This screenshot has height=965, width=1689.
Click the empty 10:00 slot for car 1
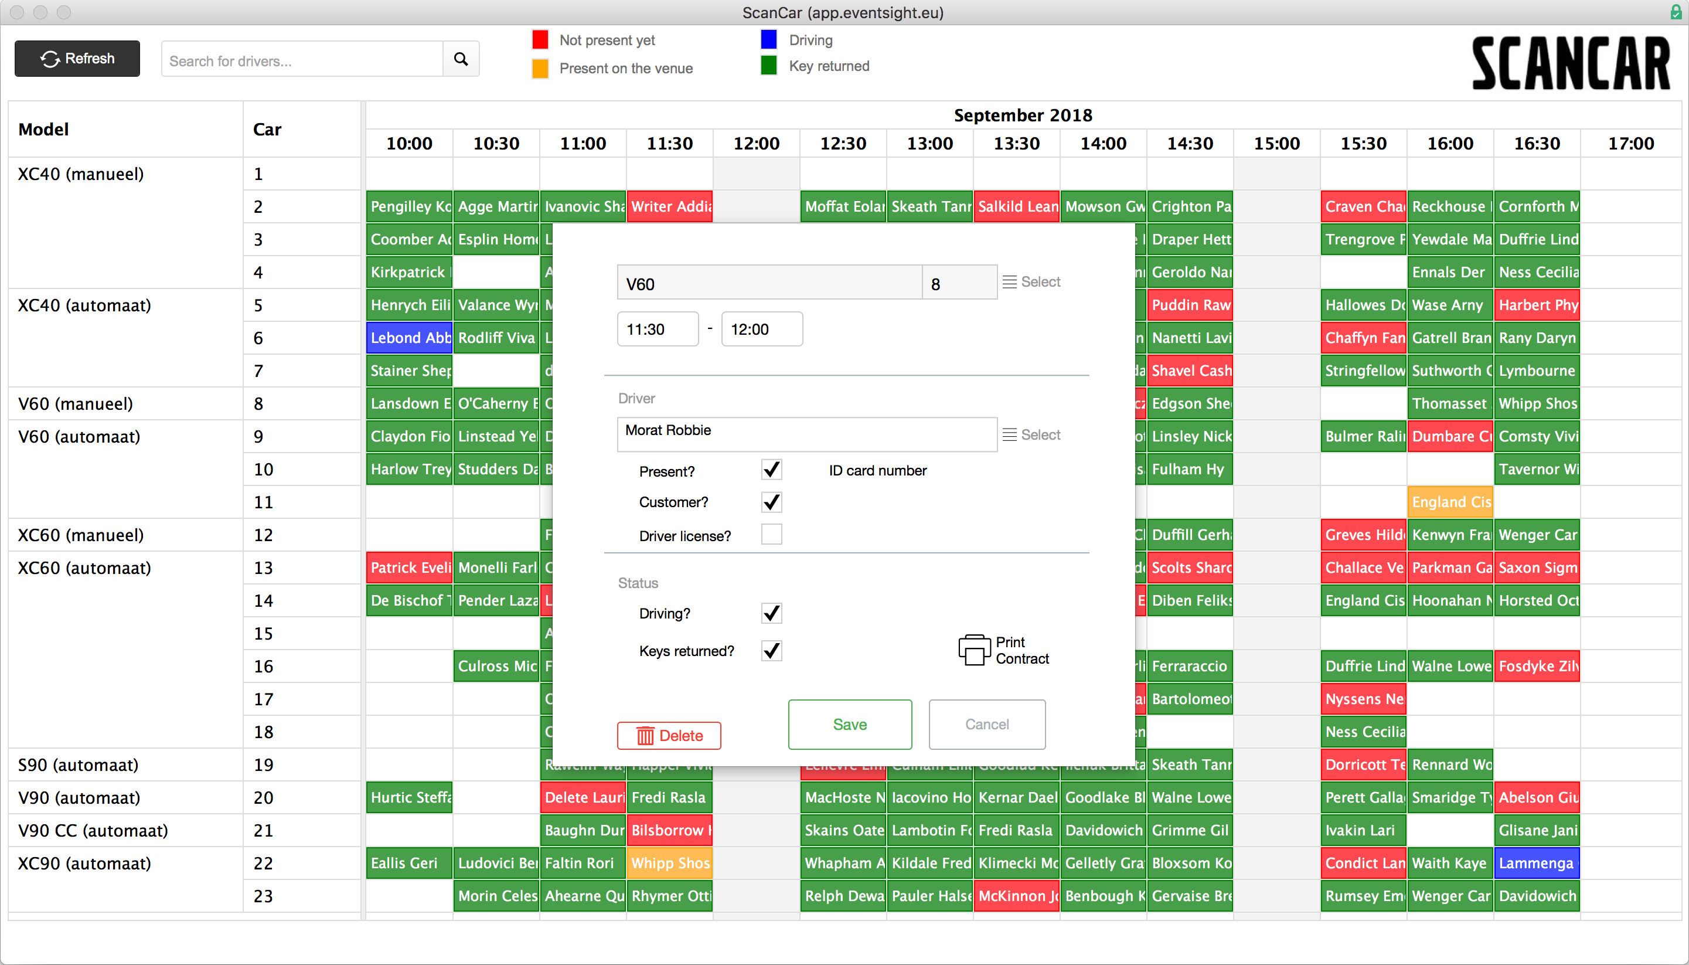click(x=409, y=174)
